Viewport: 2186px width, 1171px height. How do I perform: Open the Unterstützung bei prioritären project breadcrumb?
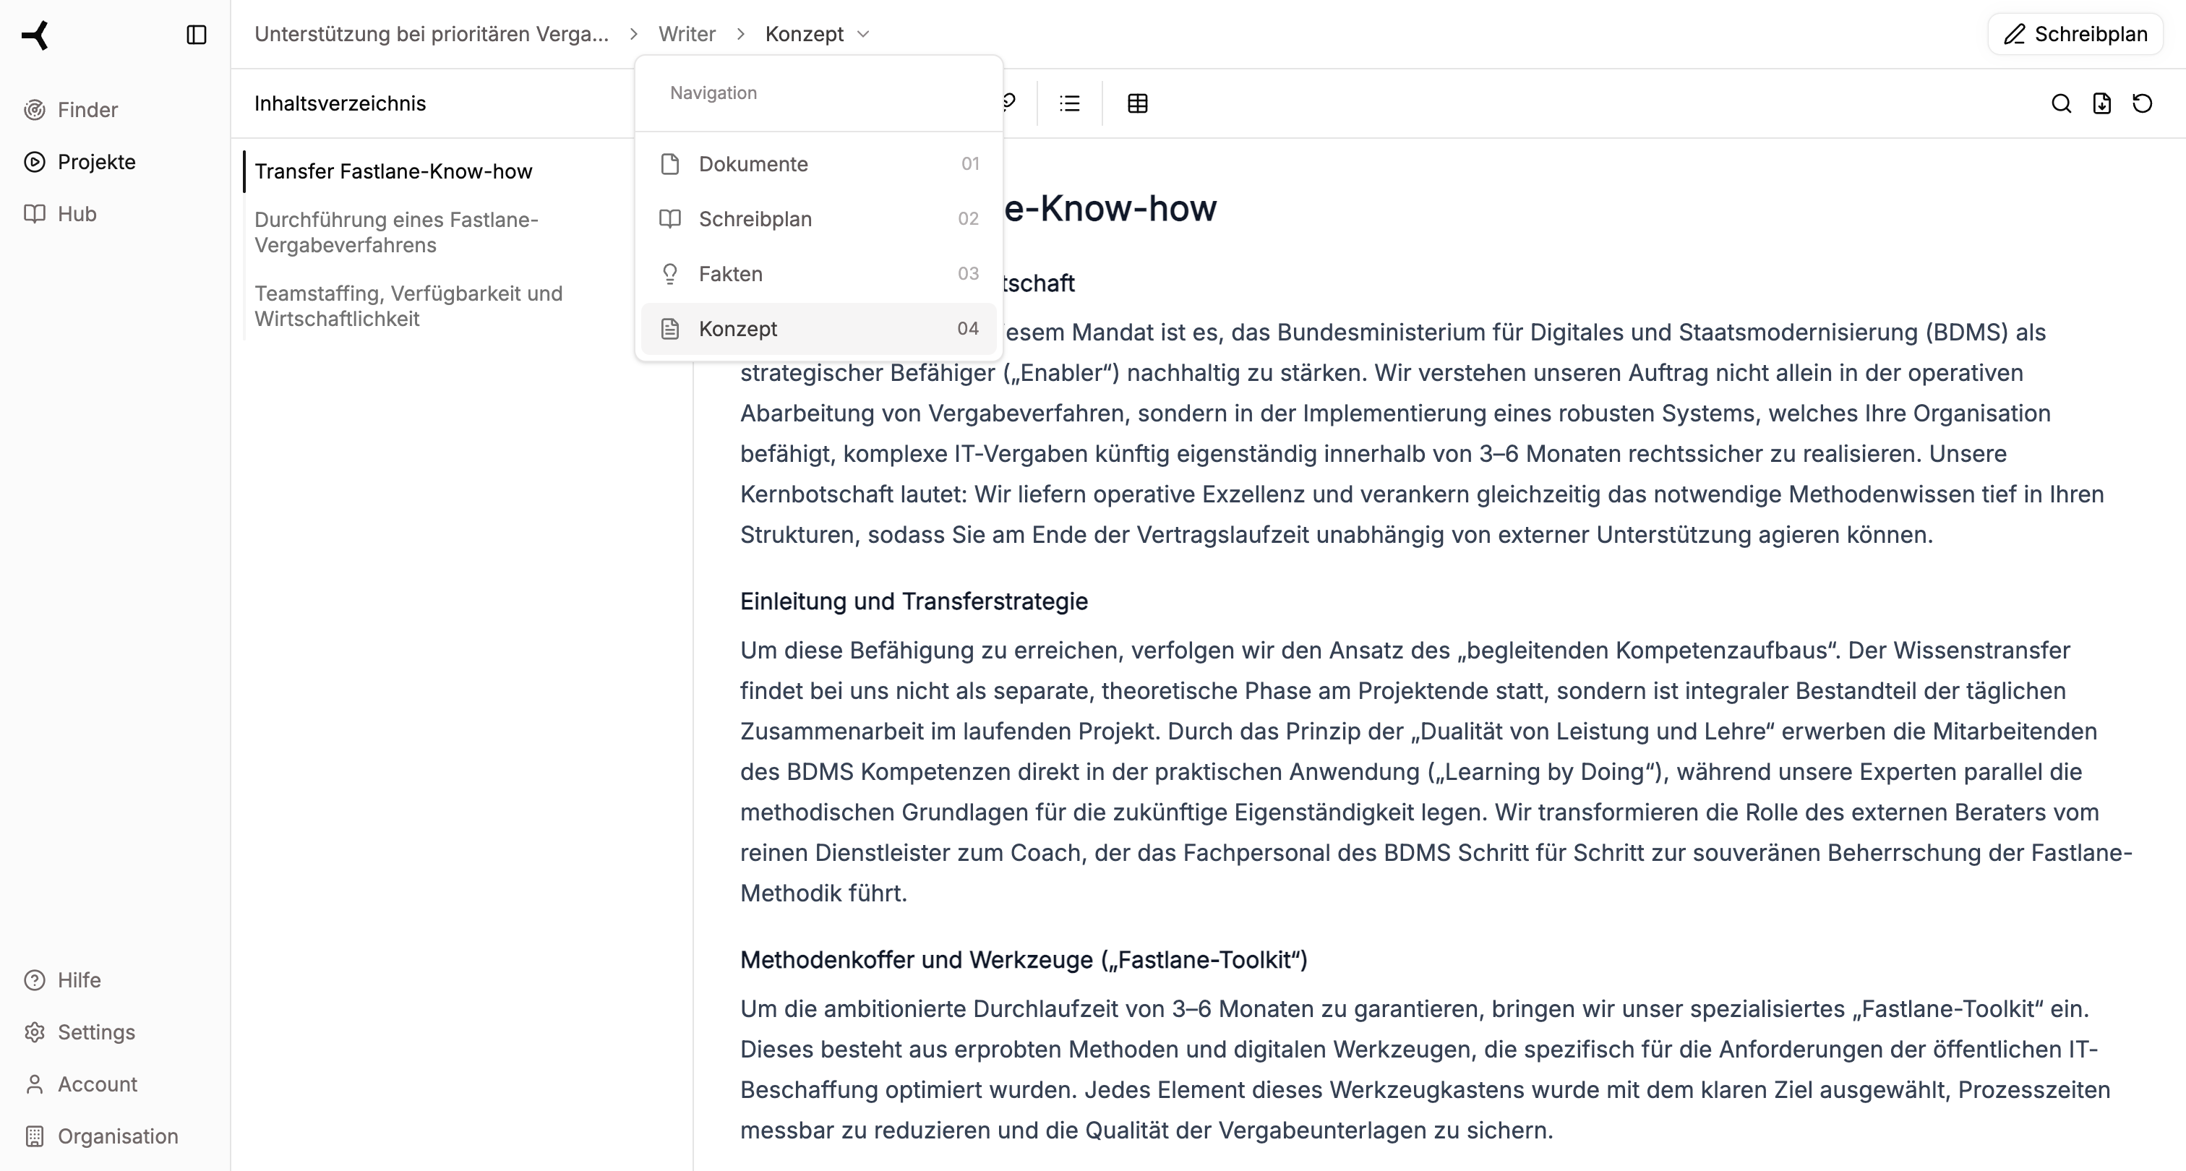coord(431,34)
